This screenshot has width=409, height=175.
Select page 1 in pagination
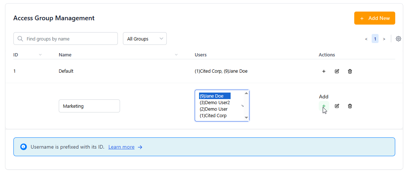click(375, 39)
